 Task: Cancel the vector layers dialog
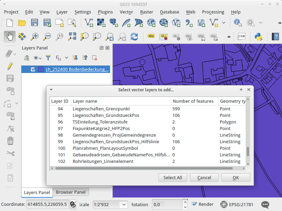coord(204,177)
